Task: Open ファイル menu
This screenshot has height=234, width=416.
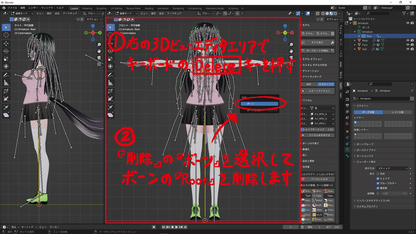Action: click(12, 8)
